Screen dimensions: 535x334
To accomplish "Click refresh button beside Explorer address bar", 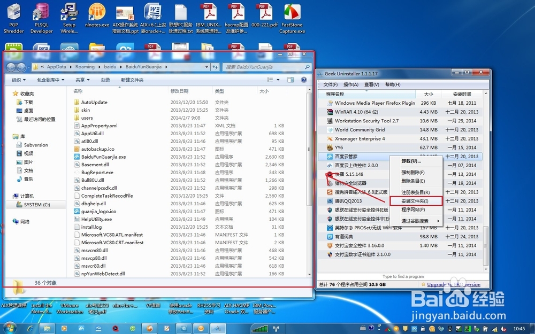I will (215, 67).
